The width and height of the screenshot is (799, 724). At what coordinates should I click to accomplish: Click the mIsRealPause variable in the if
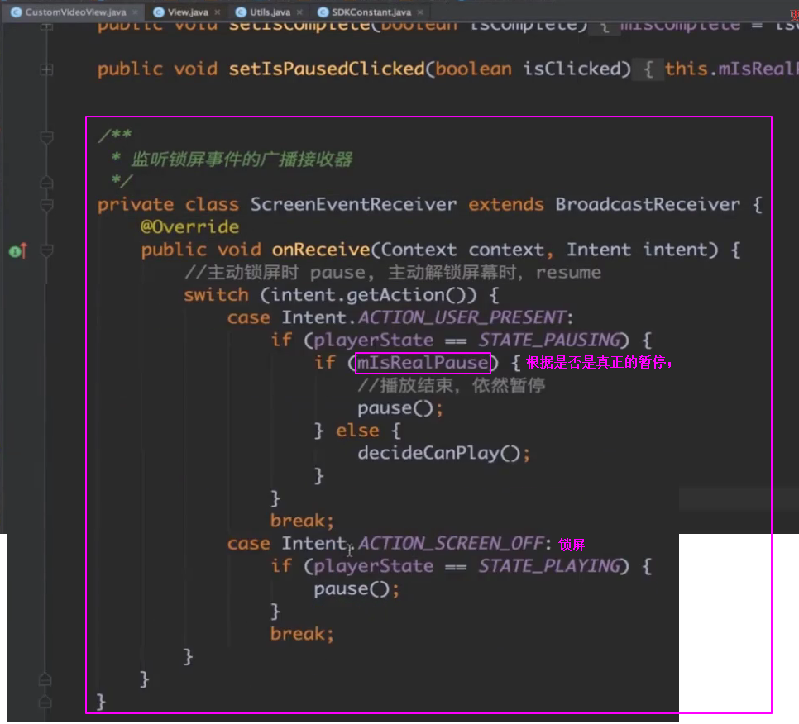tap(423, 363)
